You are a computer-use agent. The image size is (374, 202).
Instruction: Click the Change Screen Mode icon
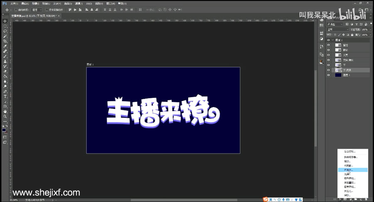click(5, 142)
